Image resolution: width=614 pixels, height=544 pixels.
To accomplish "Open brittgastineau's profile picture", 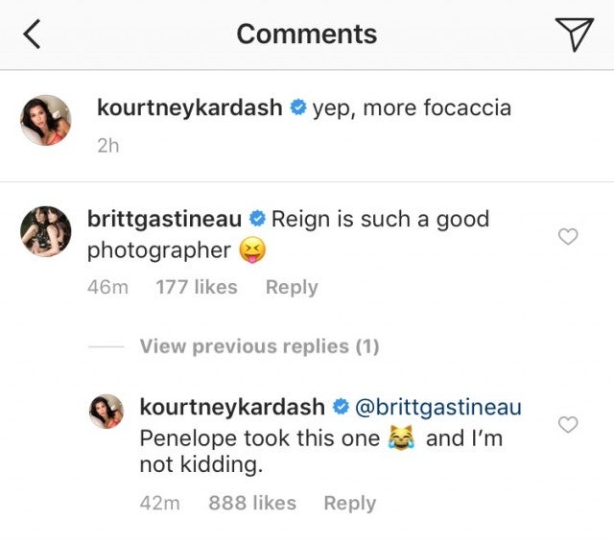I will point(45,231).
